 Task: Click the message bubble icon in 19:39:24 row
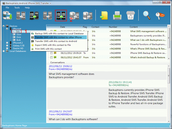[55, 53]
